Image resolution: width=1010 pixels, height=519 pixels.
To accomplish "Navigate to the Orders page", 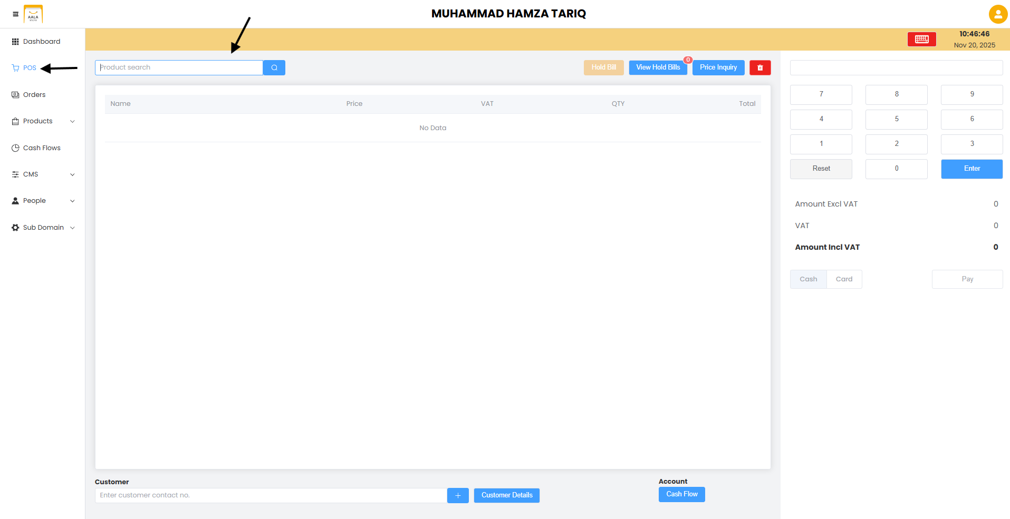I will pos(34,94).
